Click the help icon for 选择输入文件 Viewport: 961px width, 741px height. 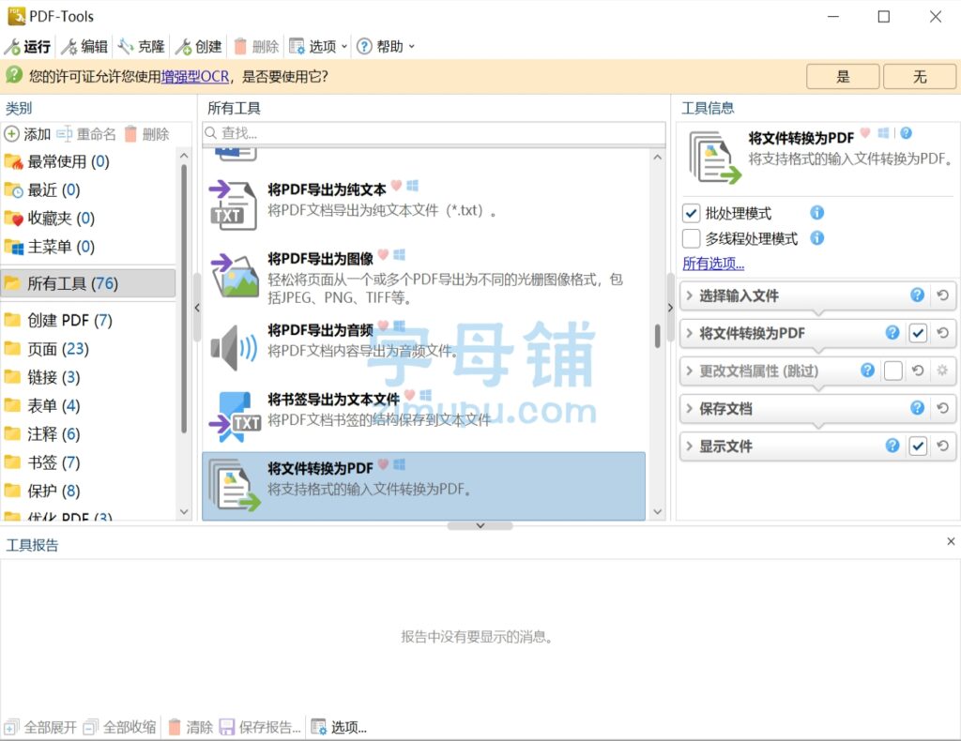tap(917, 295)
